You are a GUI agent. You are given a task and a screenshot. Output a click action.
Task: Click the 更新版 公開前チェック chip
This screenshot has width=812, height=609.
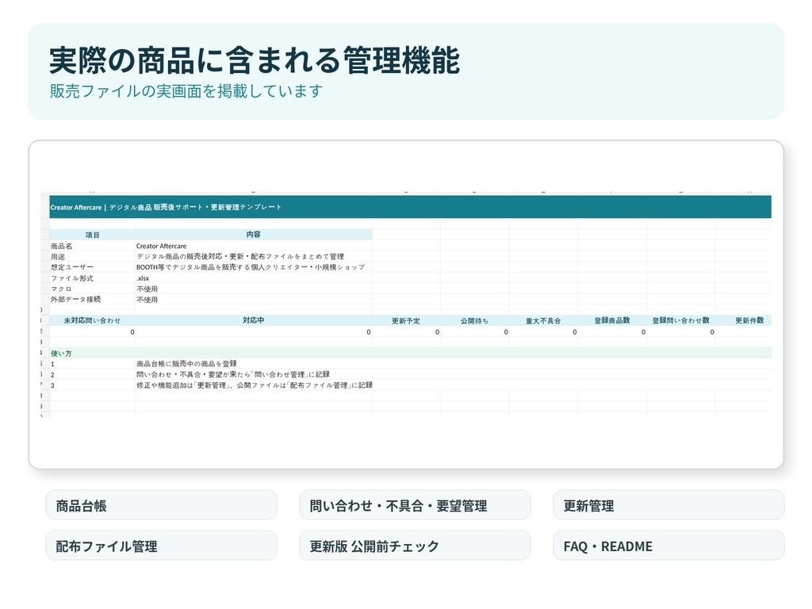tap(415, 546)
